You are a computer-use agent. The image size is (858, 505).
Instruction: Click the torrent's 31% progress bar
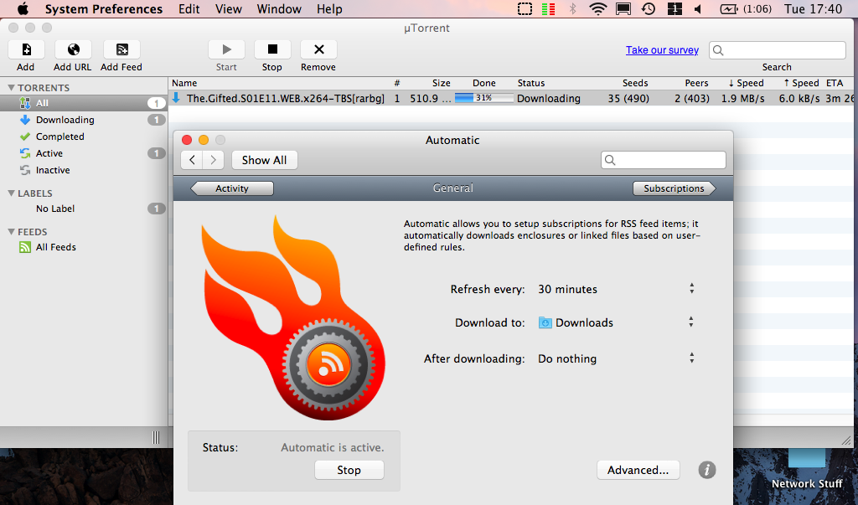pyautogui.click(x=483, y=98)
